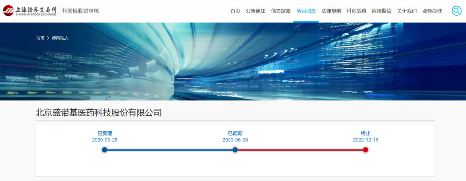Viewport: 466px width, 181px height.
Task: Go to 自律监管 page
Action: (382, 11)
